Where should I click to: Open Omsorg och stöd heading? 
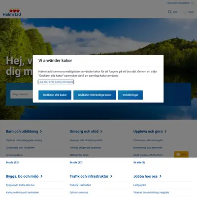84,131
